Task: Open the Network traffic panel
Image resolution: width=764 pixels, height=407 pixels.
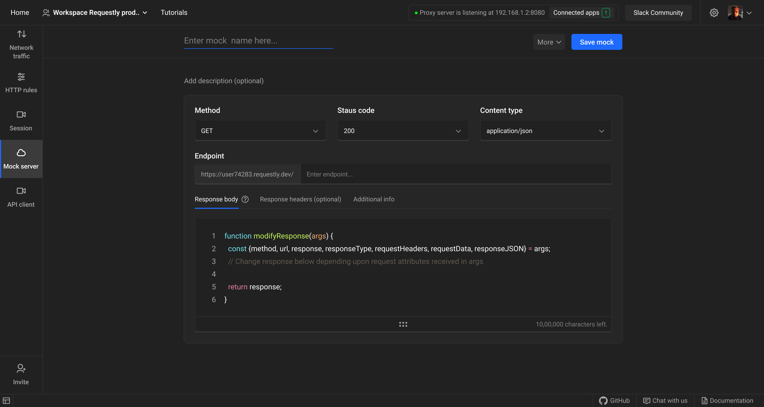Action: coord(21,45)
